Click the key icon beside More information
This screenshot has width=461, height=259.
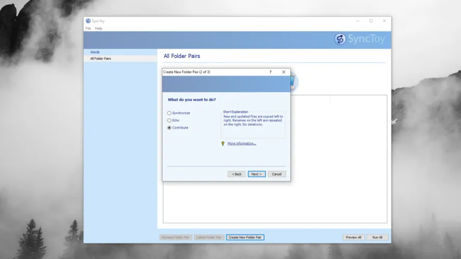(x=223, y=143)
